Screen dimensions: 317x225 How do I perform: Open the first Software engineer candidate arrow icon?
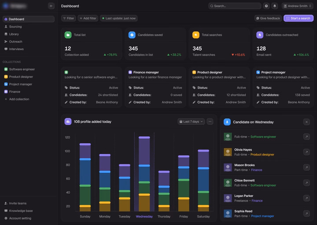306,137
